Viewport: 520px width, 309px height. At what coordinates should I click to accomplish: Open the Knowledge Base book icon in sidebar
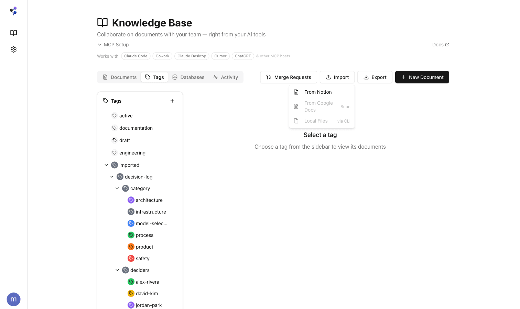click(x=13, y=33)
